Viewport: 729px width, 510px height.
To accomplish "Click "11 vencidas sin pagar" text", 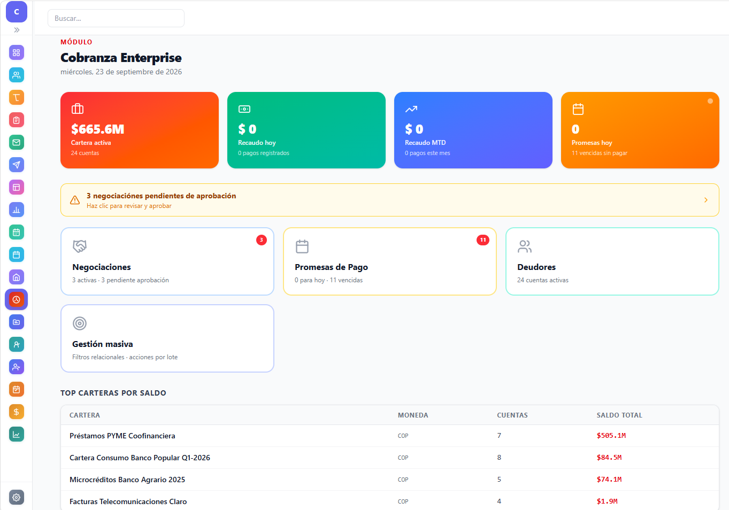I will click(x=600, y=153).
